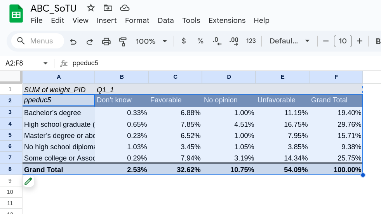The width and height of the screenshot is (381, 214).
Task: Click the Redo arrow icon
Action: pos(89,41)
